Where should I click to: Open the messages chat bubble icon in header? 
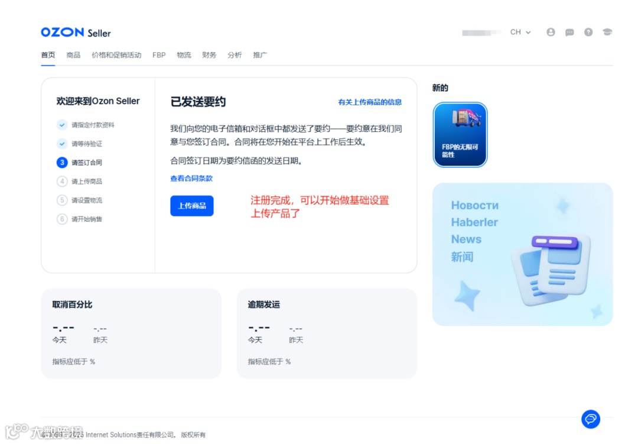(x=569, y=32)
